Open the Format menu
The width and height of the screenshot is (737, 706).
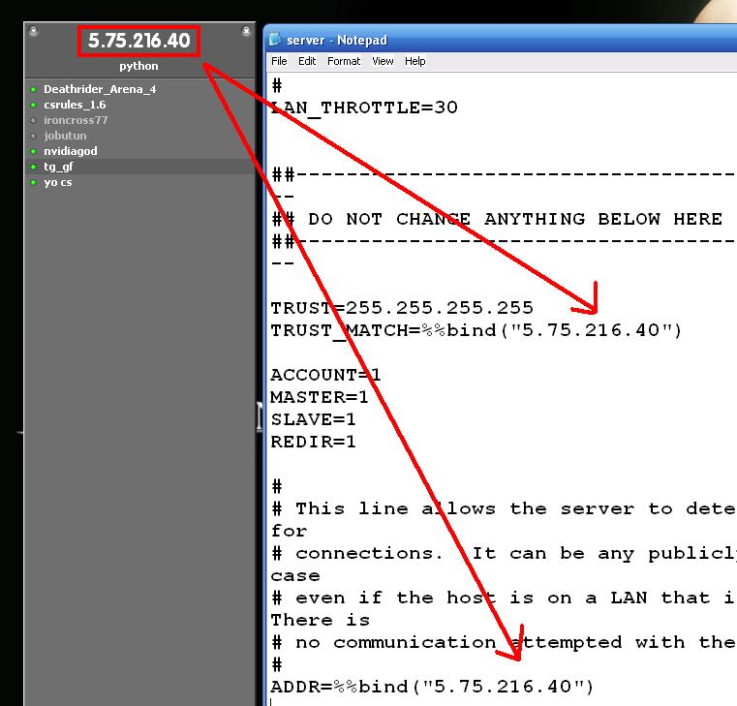point(344,61)
